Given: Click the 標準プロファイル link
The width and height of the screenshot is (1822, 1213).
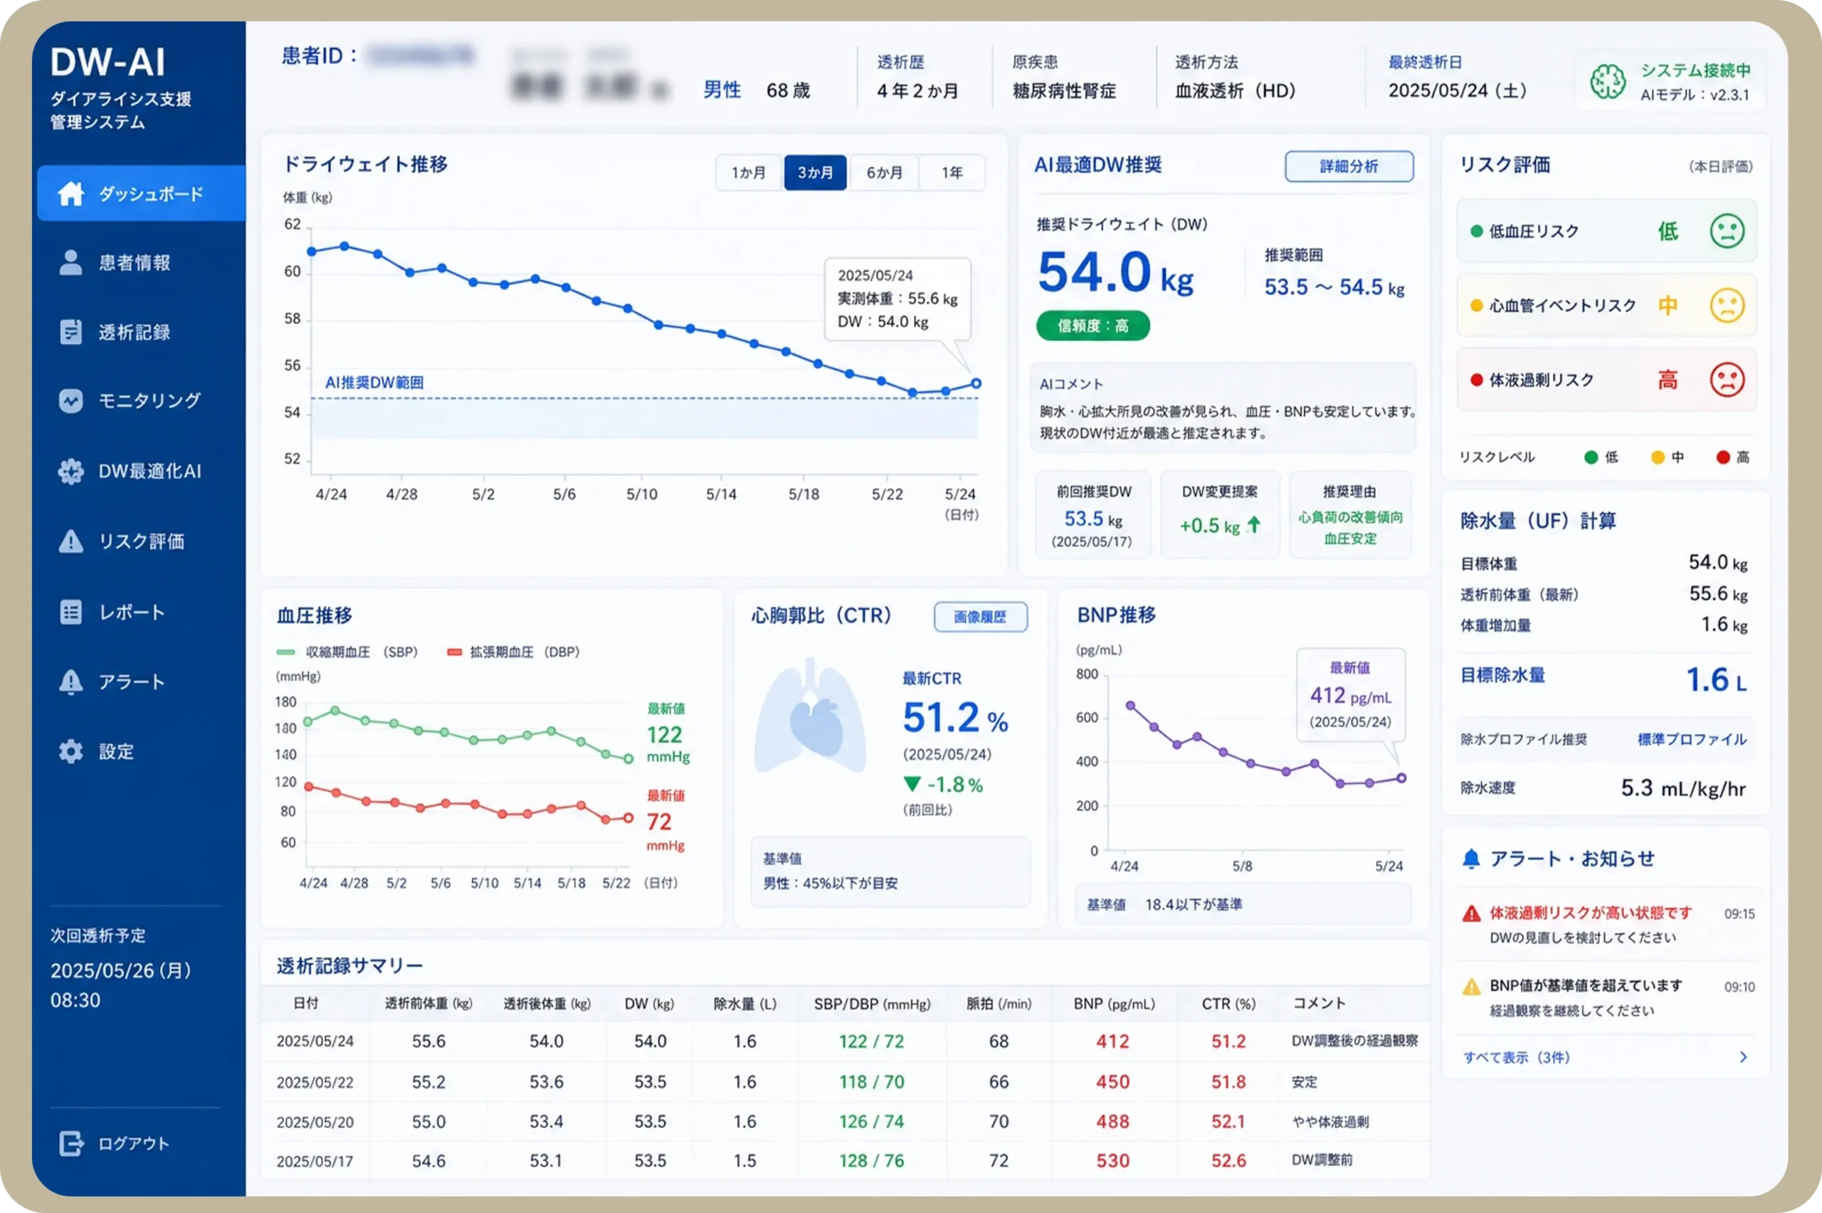Looking at the screenshot, I should 1692,738.
